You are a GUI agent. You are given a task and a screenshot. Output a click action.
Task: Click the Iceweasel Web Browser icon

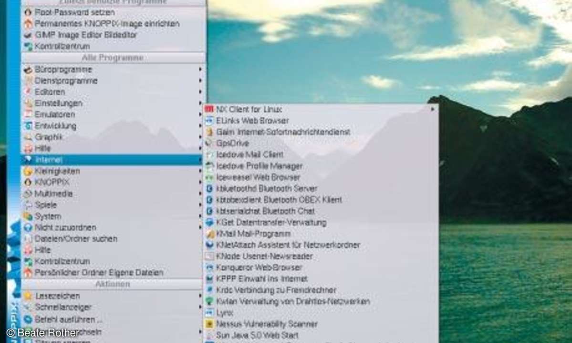pos(209,177)
